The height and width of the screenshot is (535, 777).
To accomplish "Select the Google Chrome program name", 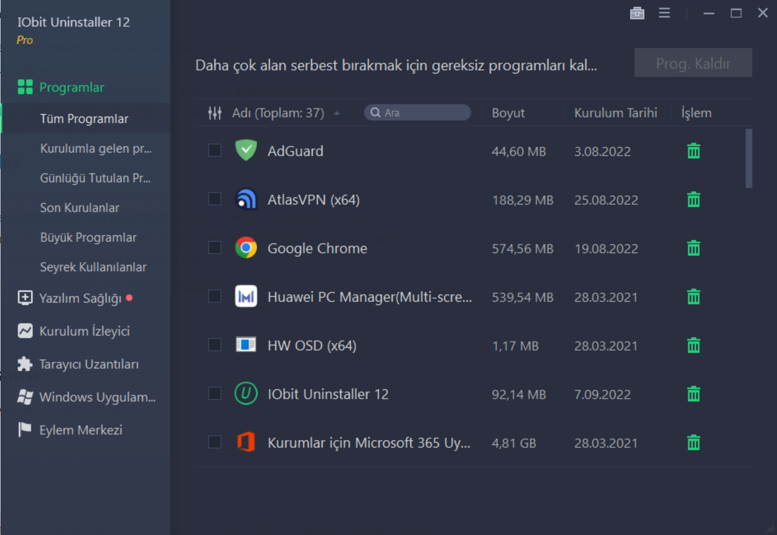I will coord(317,248).
